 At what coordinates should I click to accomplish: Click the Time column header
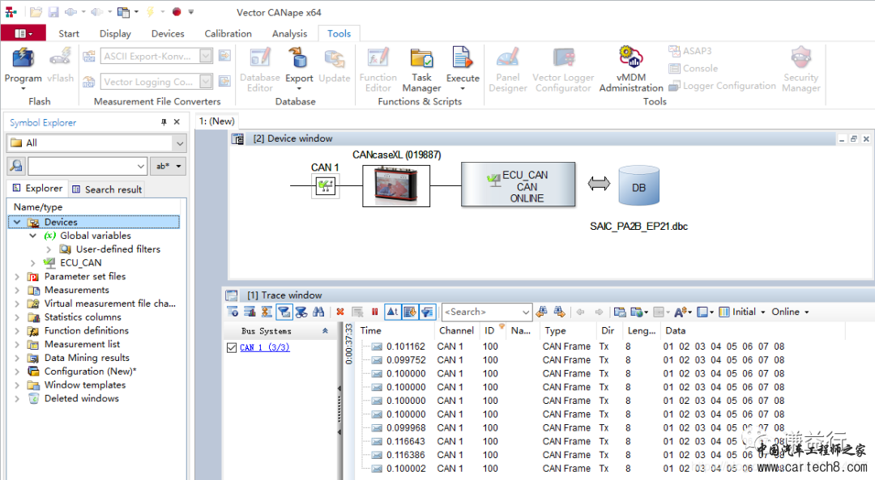coord(370,330)
